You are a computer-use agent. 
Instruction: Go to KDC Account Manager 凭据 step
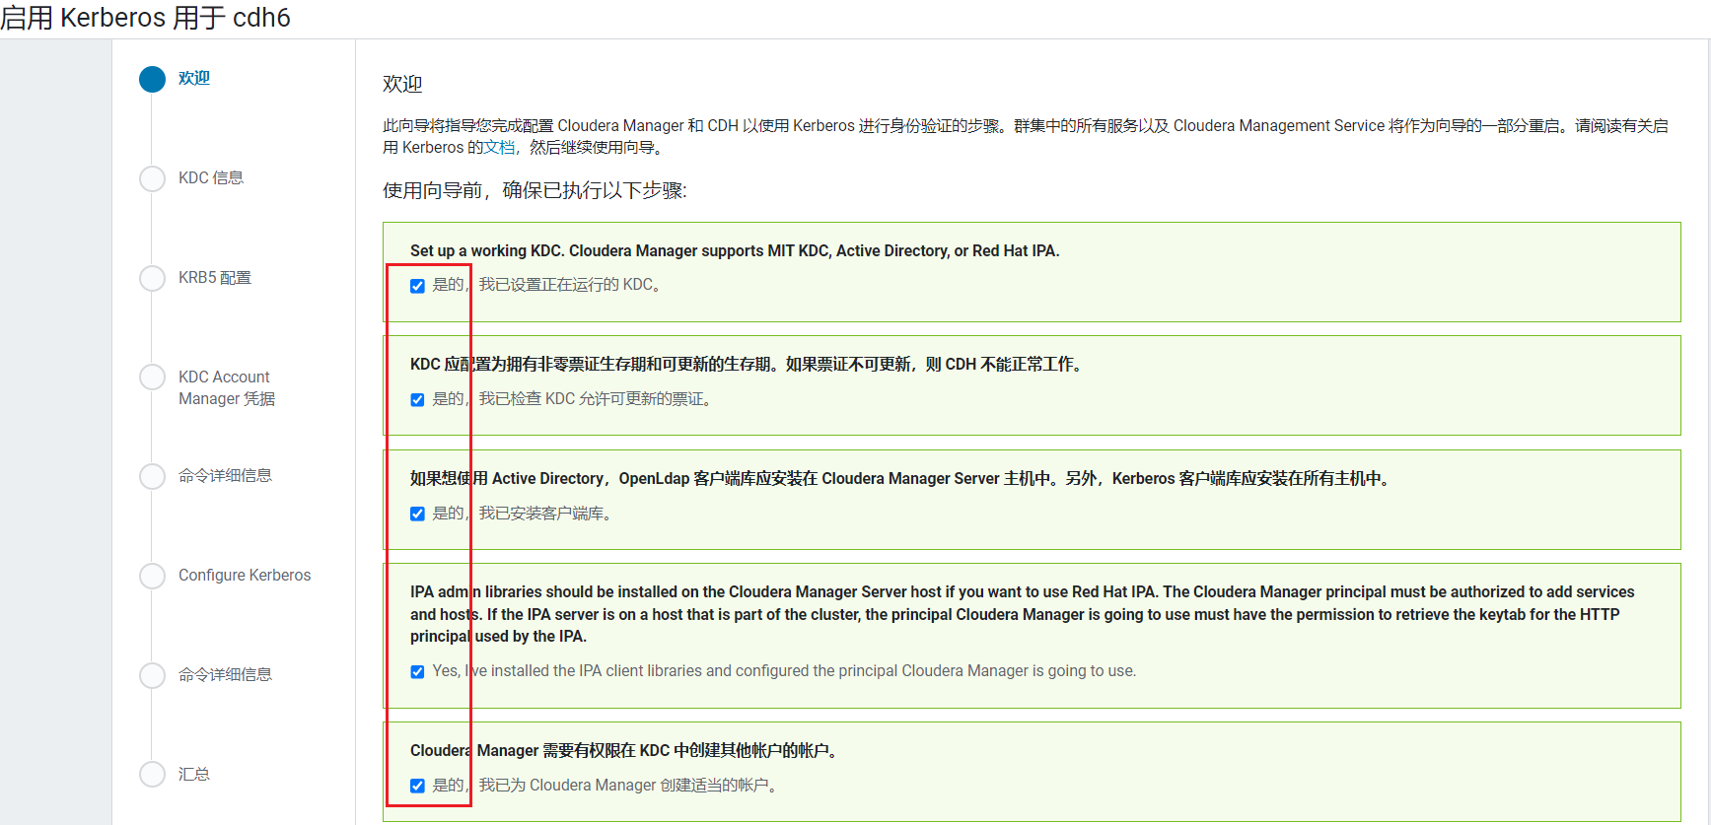(x=227, y=387)
